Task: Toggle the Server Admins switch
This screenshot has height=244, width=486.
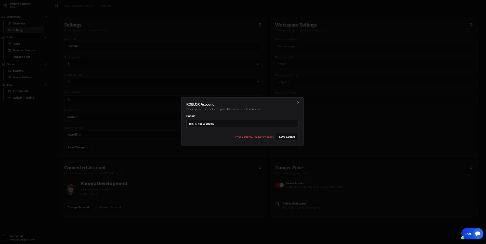Action: point(280,185)
